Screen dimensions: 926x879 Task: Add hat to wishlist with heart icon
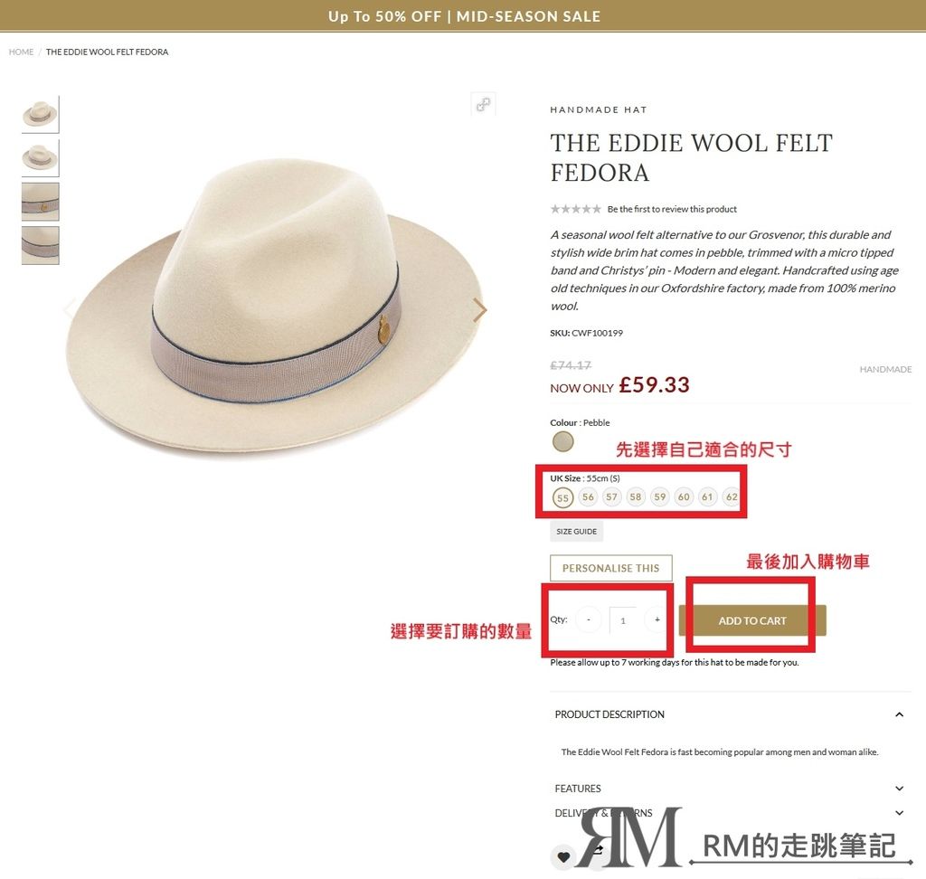click(563, 857)
